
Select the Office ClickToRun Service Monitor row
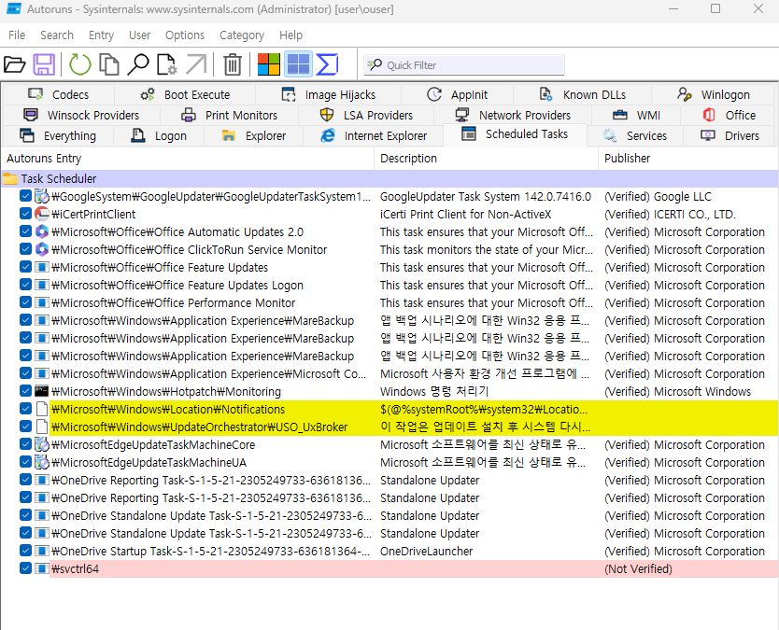click(x=389, y=250)
